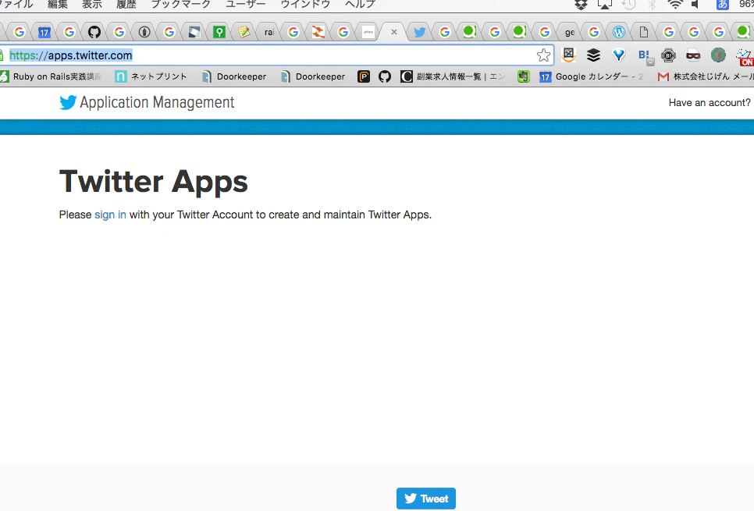Bookmark this page with the star
The height and width of the screenshot is (511, 754).
543,55
